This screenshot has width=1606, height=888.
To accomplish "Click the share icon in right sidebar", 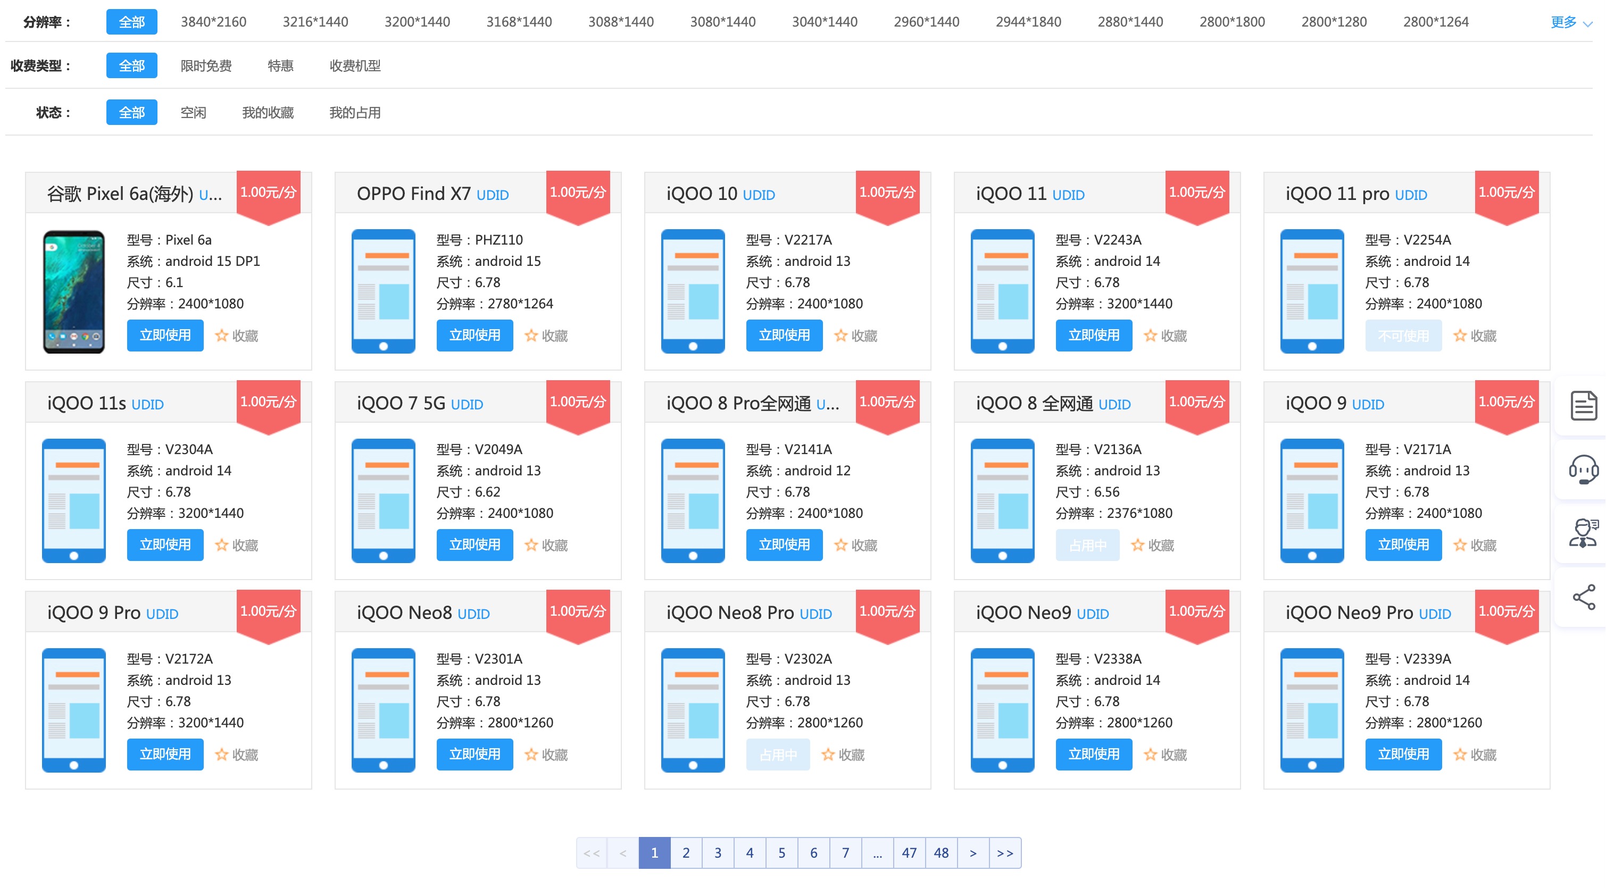I will 1583,597.
